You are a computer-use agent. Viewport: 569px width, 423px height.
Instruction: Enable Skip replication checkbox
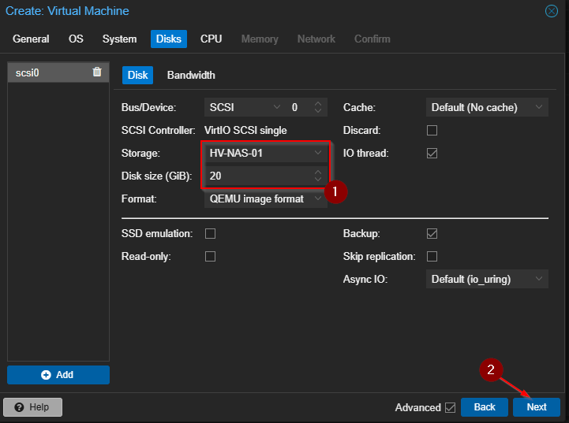click(432, 257)
